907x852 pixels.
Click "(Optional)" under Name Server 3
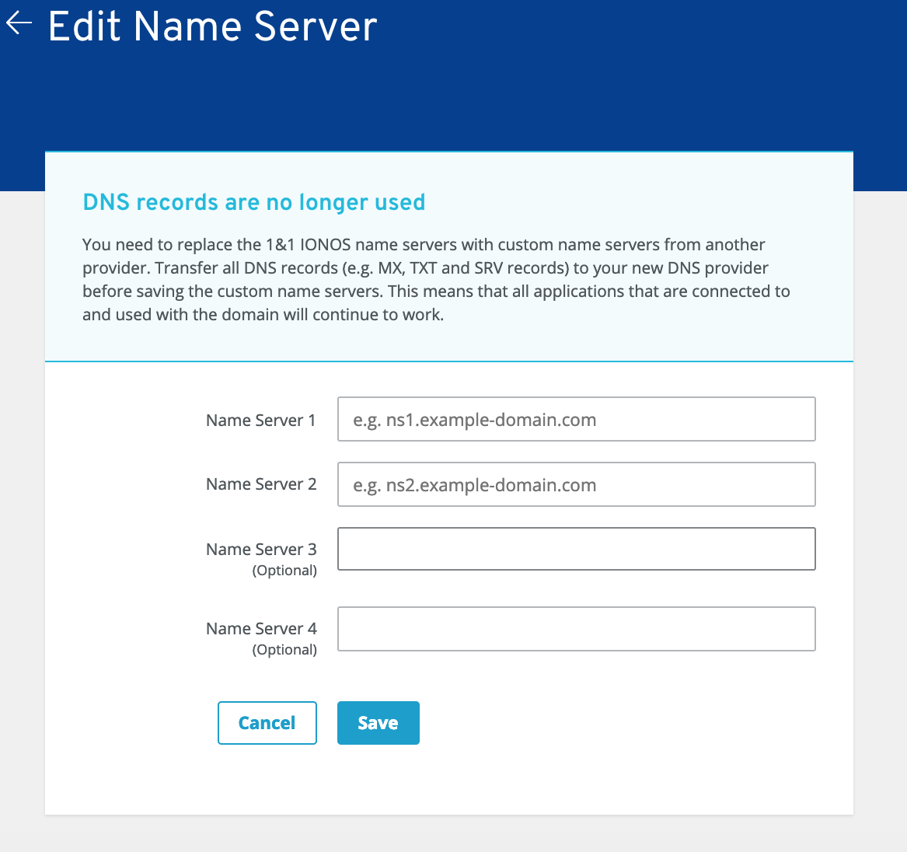click(284, 571)
